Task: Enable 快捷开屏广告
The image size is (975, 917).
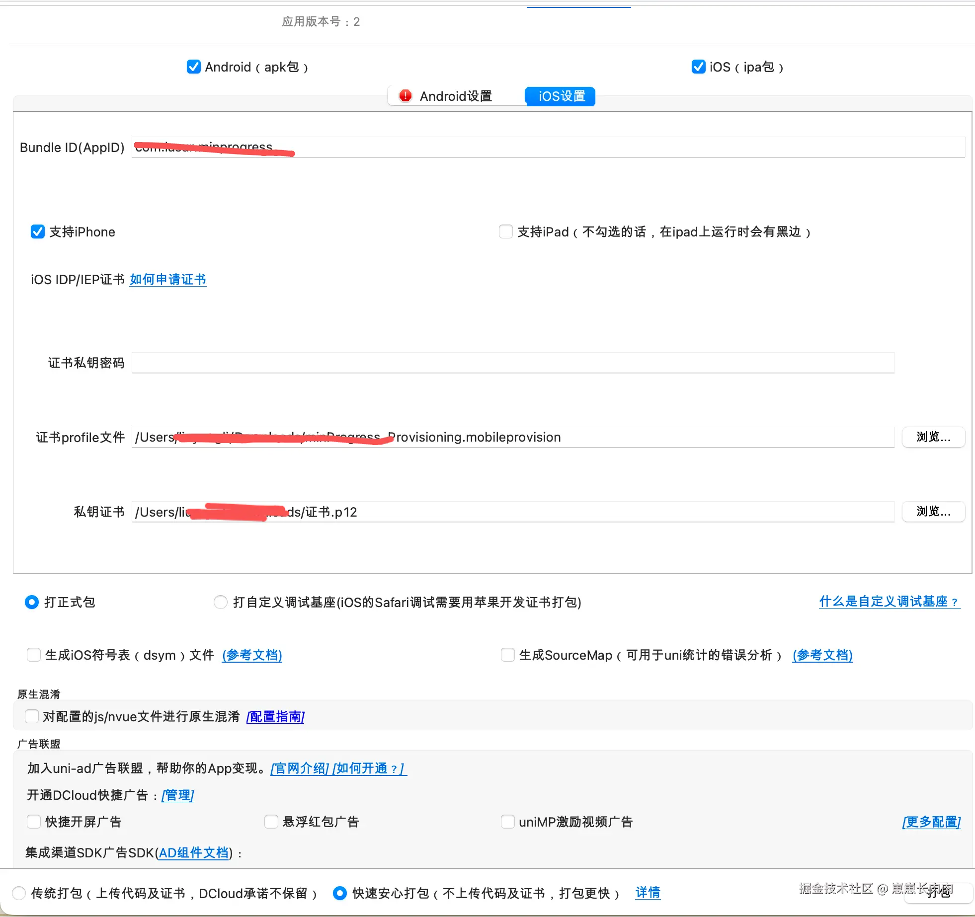Action: [x=33, y=822]
